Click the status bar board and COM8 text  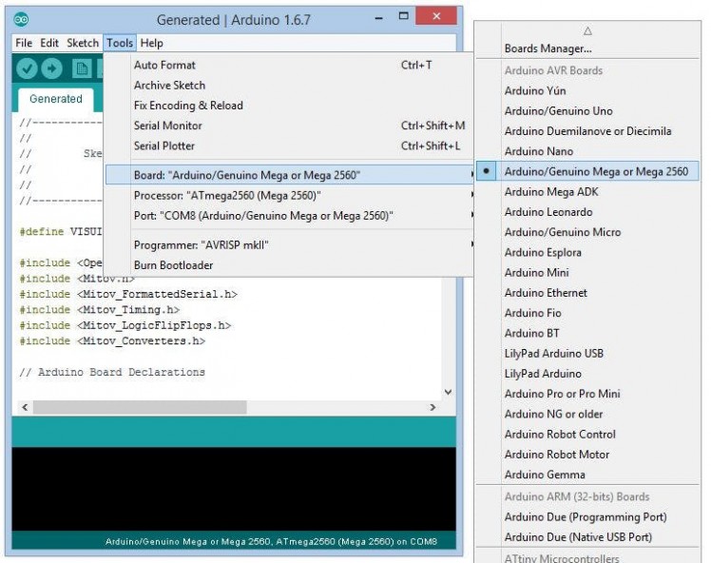271,541
